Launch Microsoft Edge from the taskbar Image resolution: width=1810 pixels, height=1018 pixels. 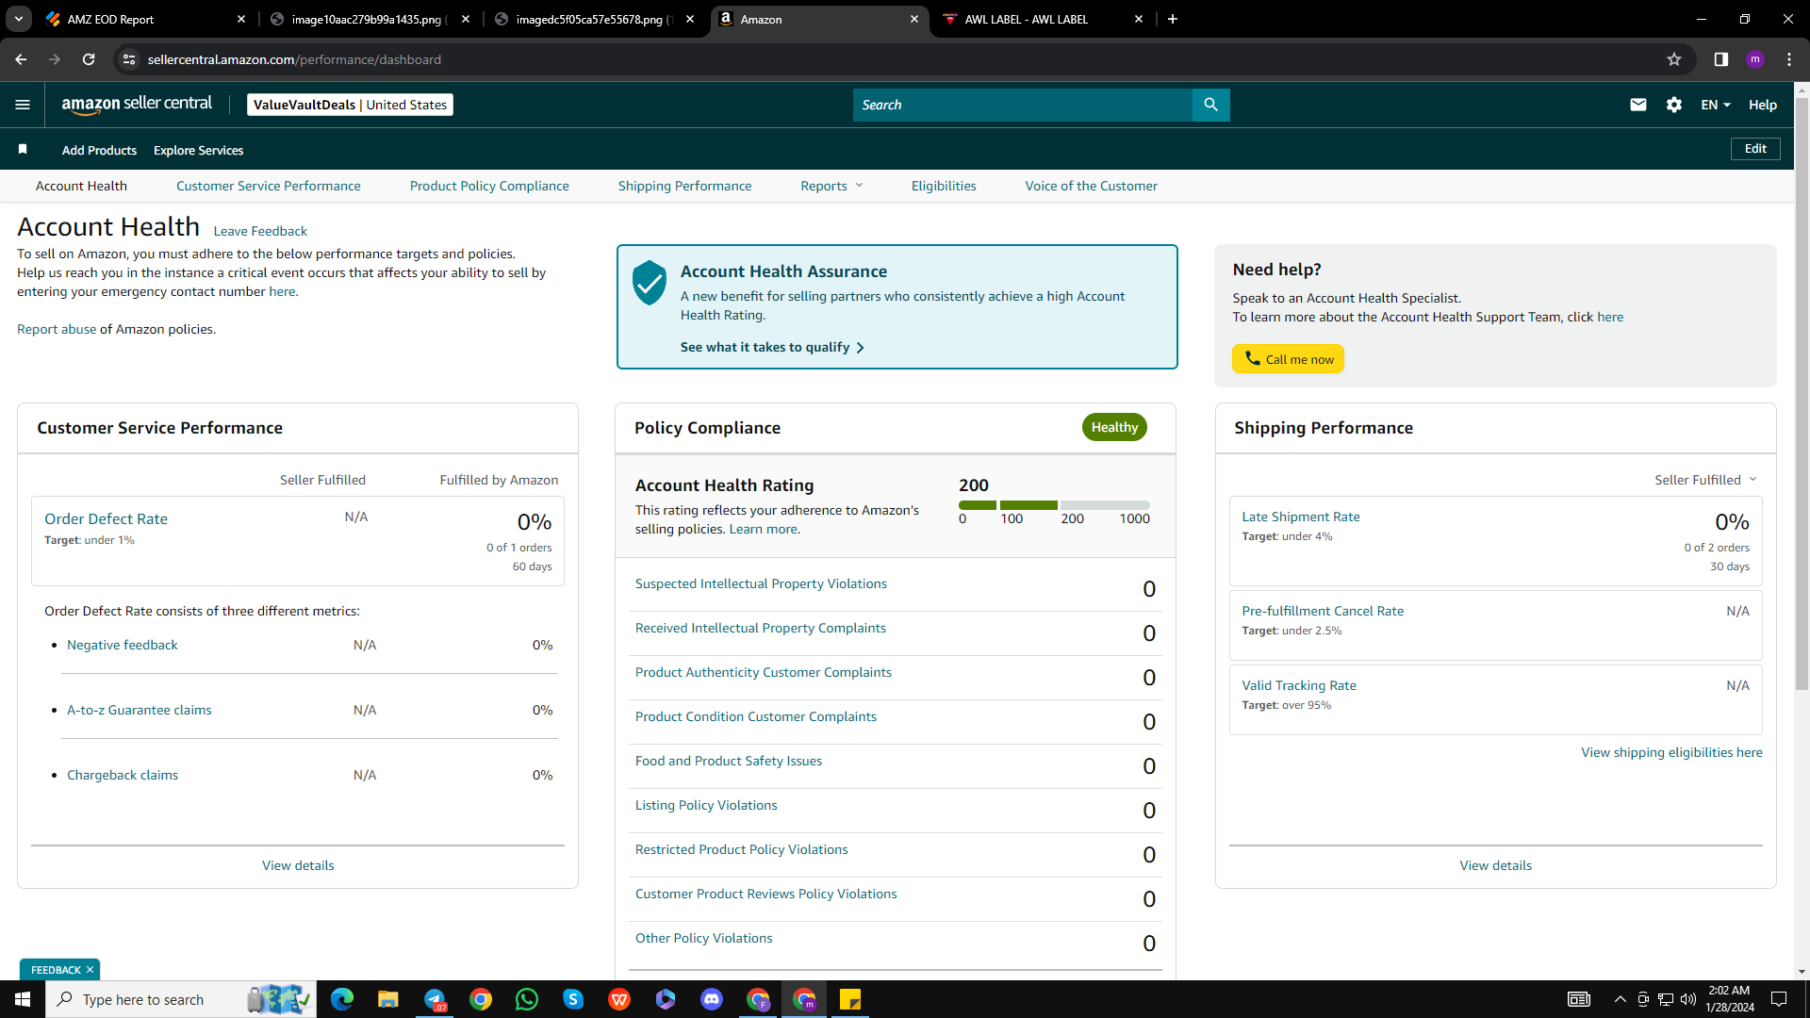tap(342, 999)
